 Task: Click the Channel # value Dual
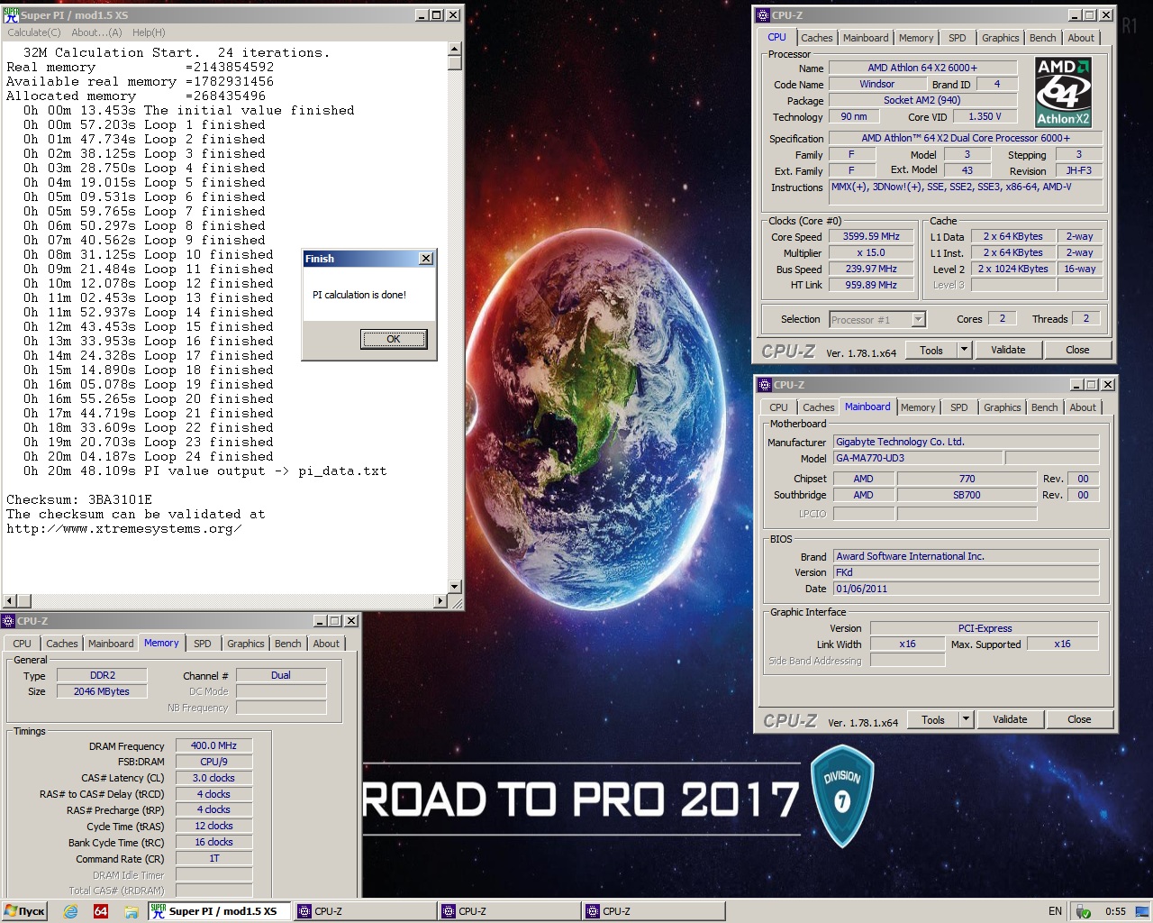click(x=281, y=675)
